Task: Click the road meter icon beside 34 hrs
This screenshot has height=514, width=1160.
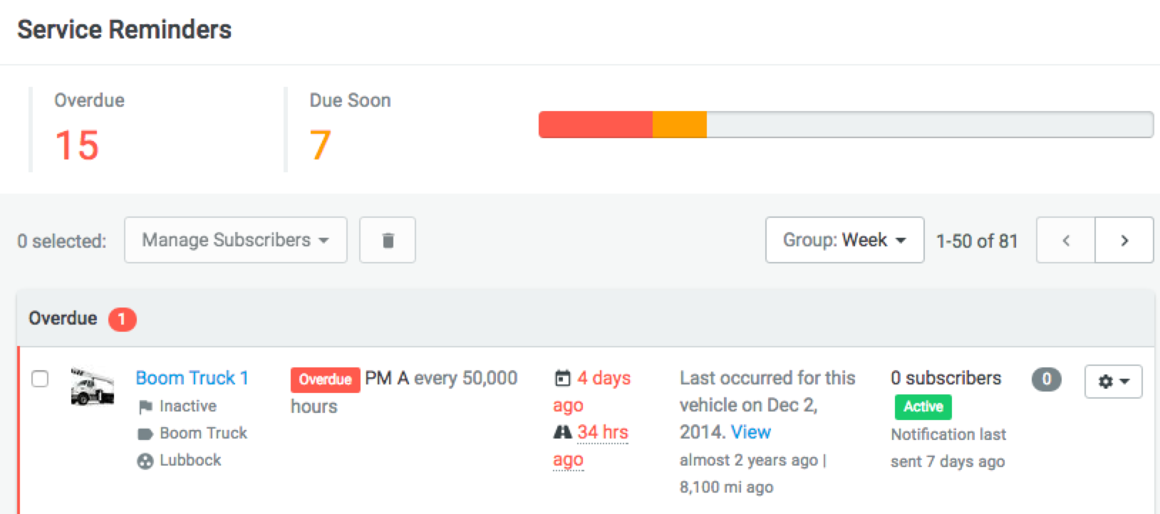Action: pos(562,432)
